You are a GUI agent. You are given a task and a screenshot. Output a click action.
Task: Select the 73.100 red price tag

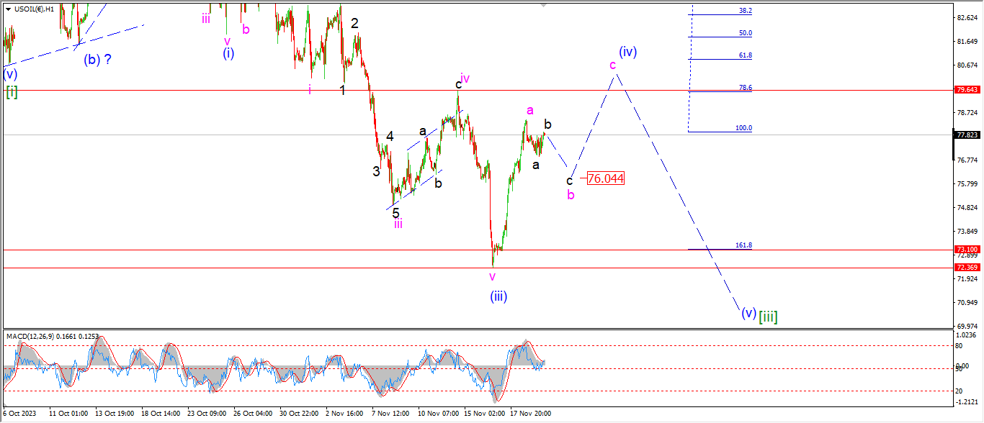pyautogui.click(x=965, y=250)
